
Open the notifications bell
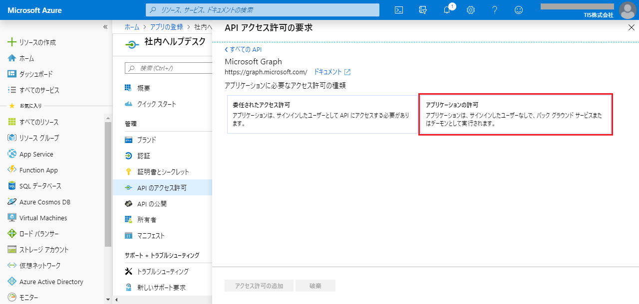[x=447, y=10]
